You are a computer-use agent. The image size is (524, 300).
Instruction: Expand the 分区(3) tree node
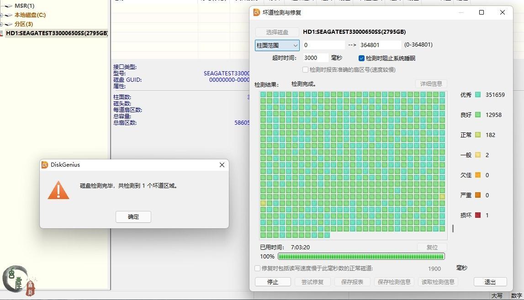1,24
